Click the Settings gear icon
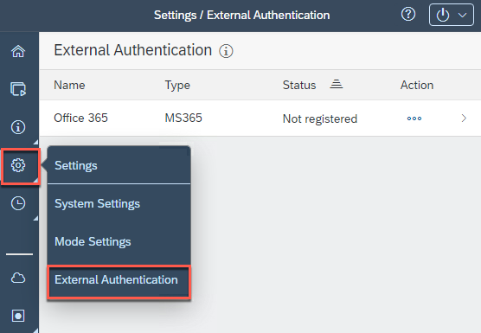 click(18, 165)
